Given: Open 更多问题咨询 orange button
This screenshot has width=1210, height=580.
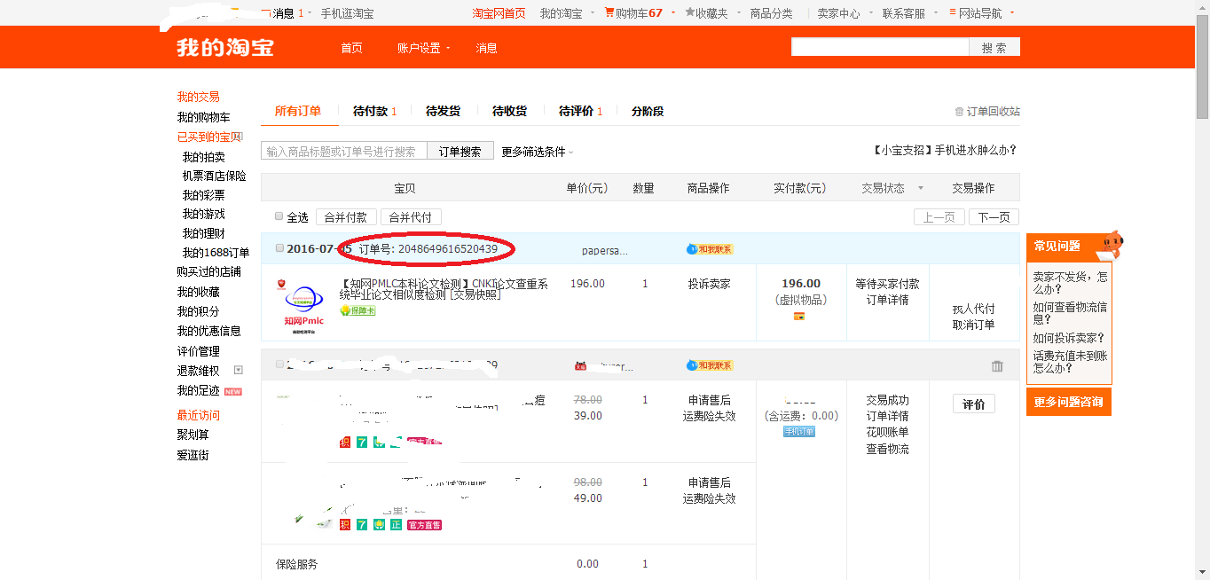Looking at the screenshot, I should point(1069,402).
